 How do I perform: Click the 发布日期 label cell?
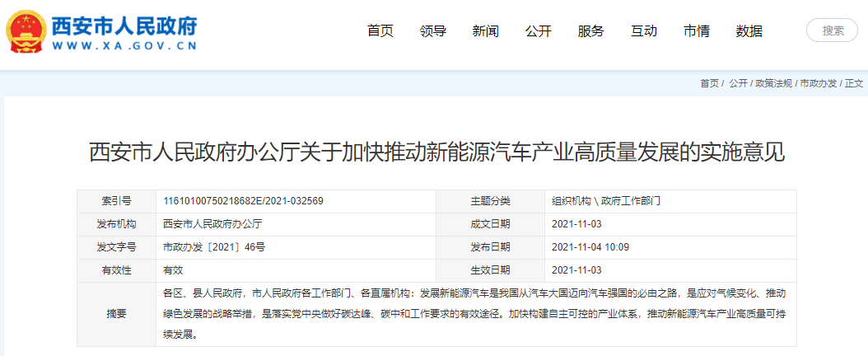(x=491, y=247)
